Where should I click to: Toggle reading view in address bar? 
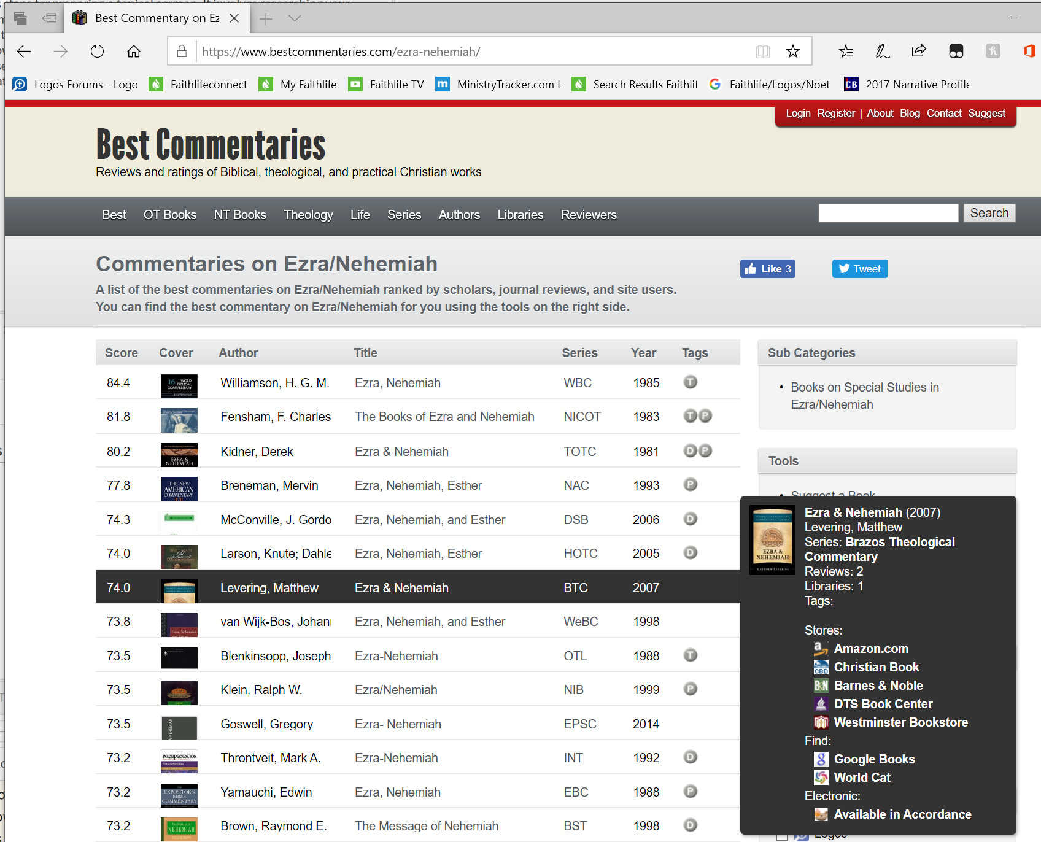click(x=763, y=52)
